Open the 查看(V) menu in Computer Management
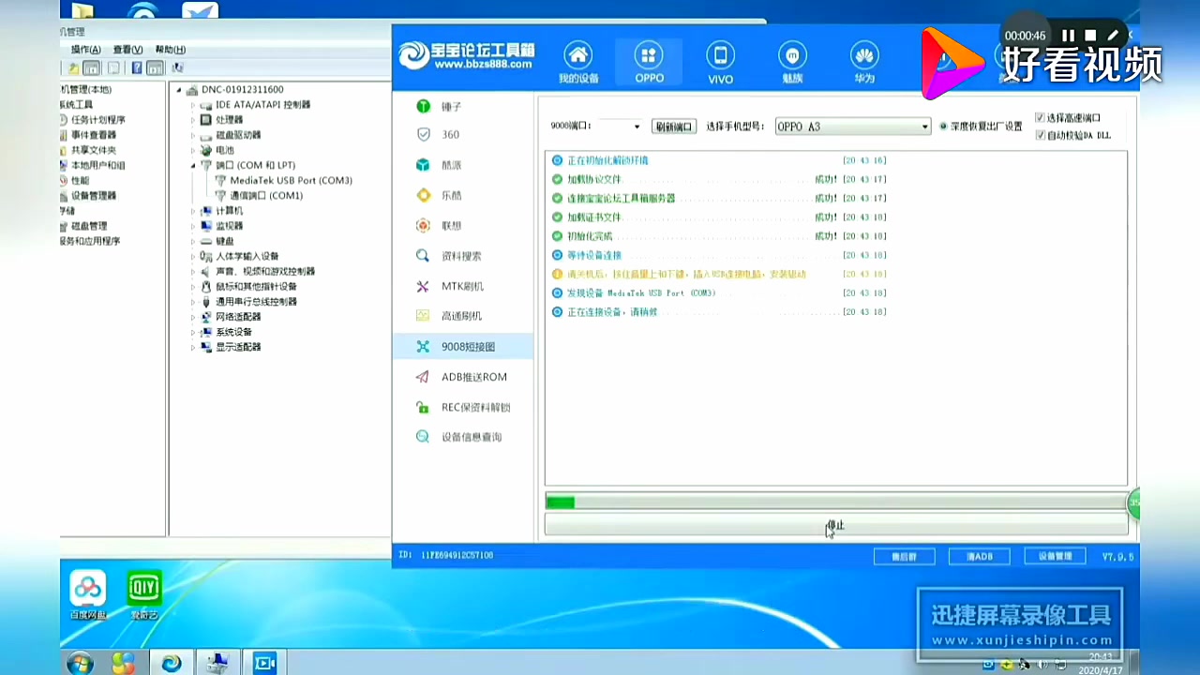This screenshot has height=675, width=1200. point(127,50)
